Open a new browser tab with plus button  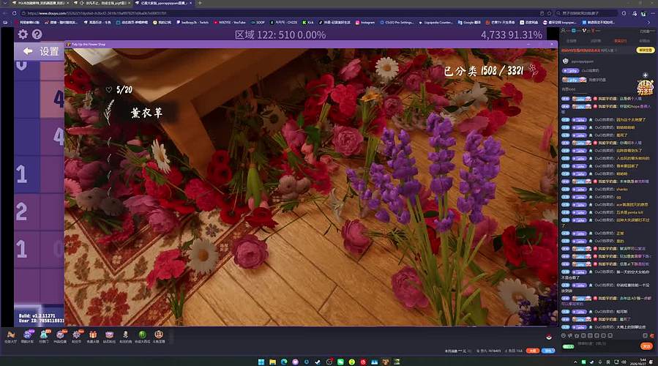[x=200, y=3]
